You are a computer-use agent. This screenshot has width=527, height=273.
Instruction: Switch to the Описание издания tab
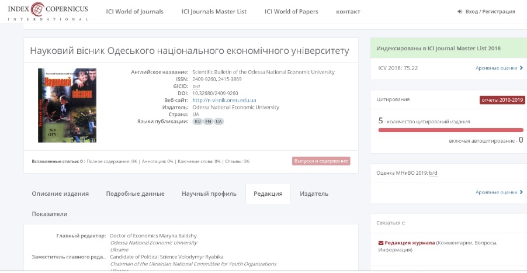(x=60, y=193)
